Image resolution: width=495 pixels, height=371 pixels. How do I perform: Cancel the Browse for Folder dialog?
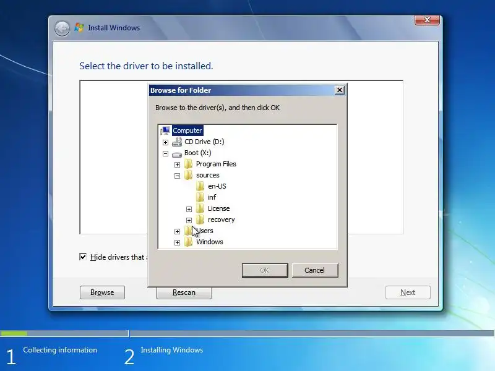pos(315,270)
